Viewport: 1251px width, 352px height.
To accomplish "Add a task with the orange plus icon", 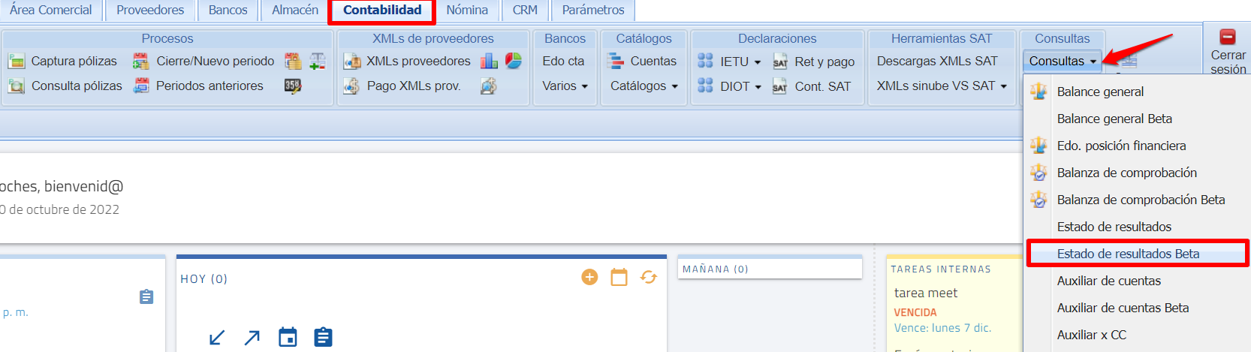I will point(590,277).
